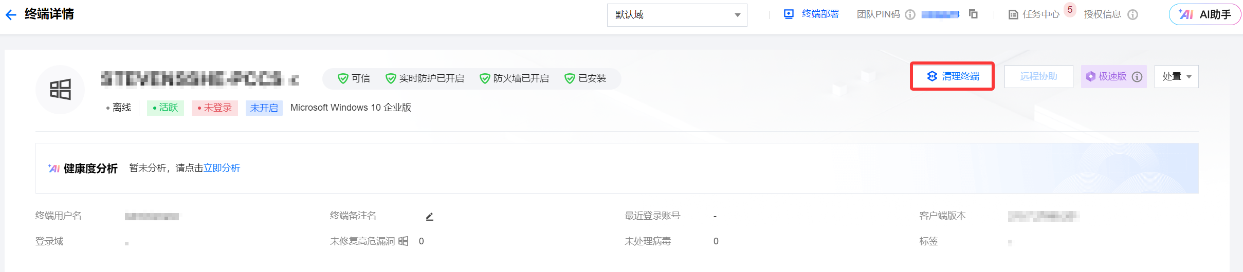Open the 默认域 domain dropdown
The image size is (1243, 272).
677,15
